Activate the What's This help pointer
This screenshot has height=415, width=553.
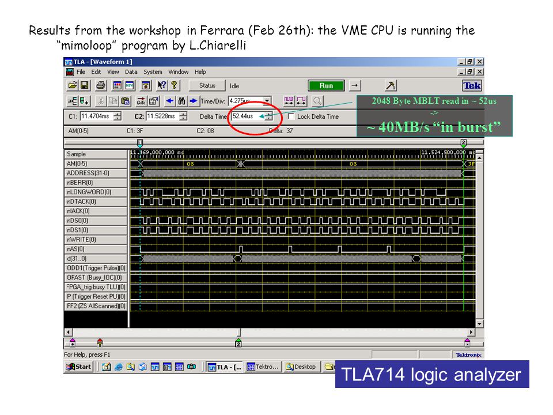(162, 85)
